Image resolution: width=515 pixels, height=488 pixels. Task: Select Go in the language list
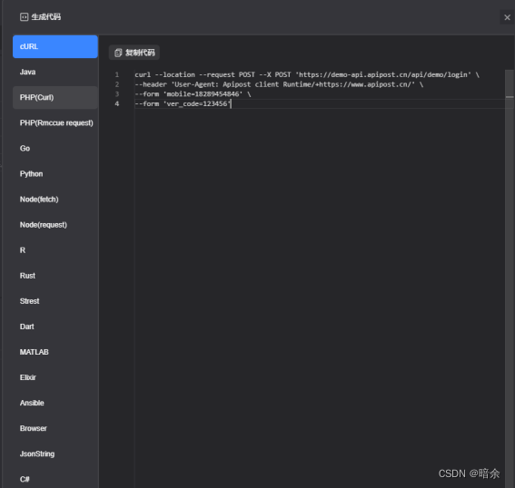click(x=55, y=148)
